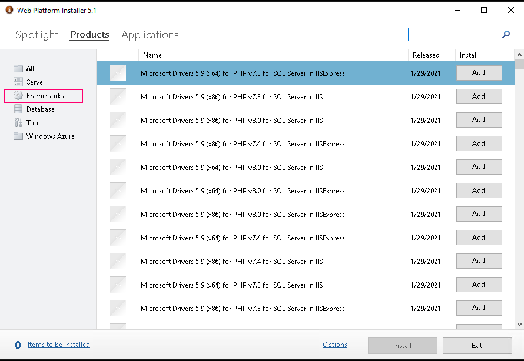Select the Tools wrench icon
Image resolution: width=524 pixels, height=361 pixels.
(18, 122)
